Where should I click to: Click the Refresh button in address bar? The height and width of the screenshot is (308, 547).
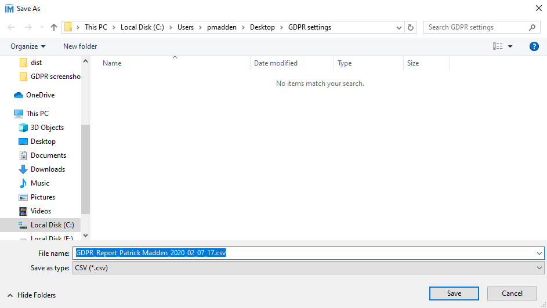coord(411,27)
